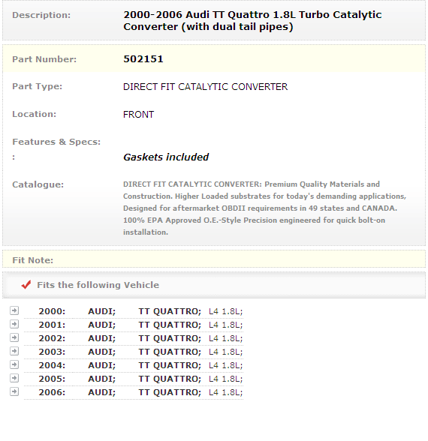Click the arrow icon beside 2006 Audi row

pos(14,391)
